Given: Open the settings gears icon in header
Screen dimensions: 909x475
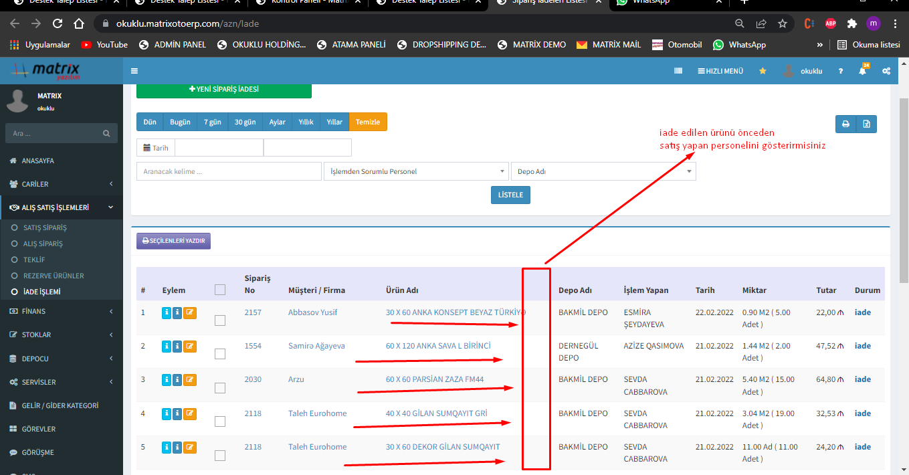Looking at the screenshot, I should (886, 71).
